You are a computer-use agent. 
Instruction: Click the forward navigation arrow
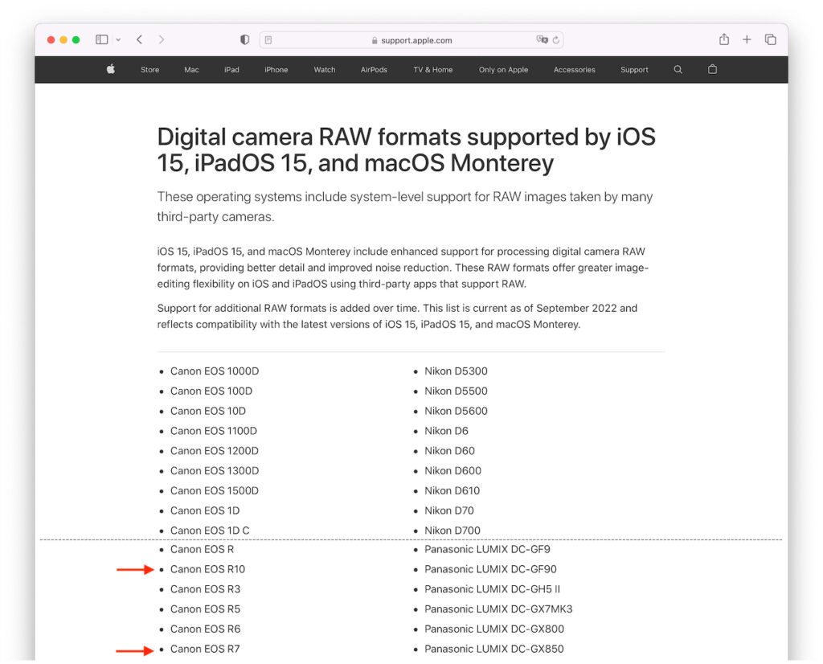pyautogui.click(x=160, y=39)
